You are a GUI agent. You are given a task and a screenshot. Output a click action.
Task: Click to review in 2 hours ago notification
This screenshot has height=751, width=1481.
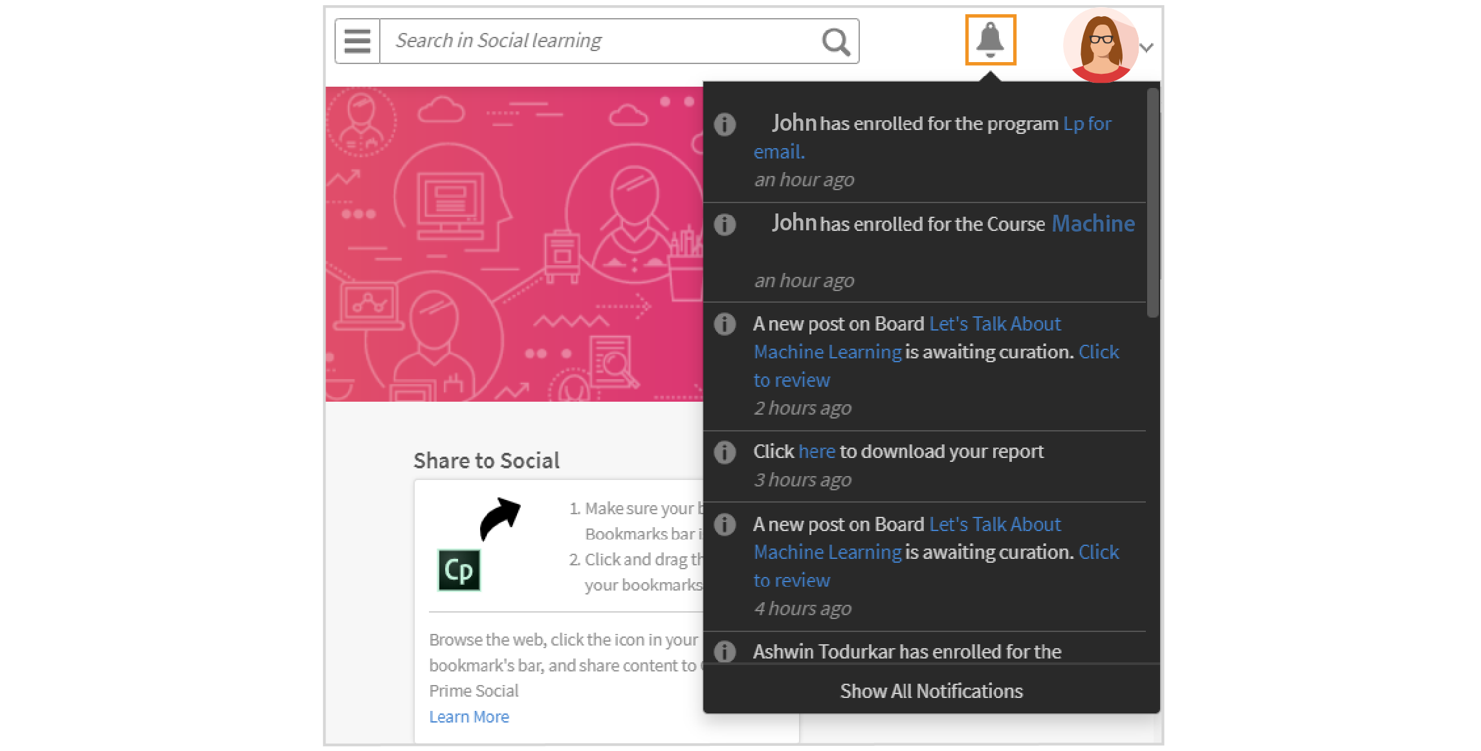[x=791, y=380]
